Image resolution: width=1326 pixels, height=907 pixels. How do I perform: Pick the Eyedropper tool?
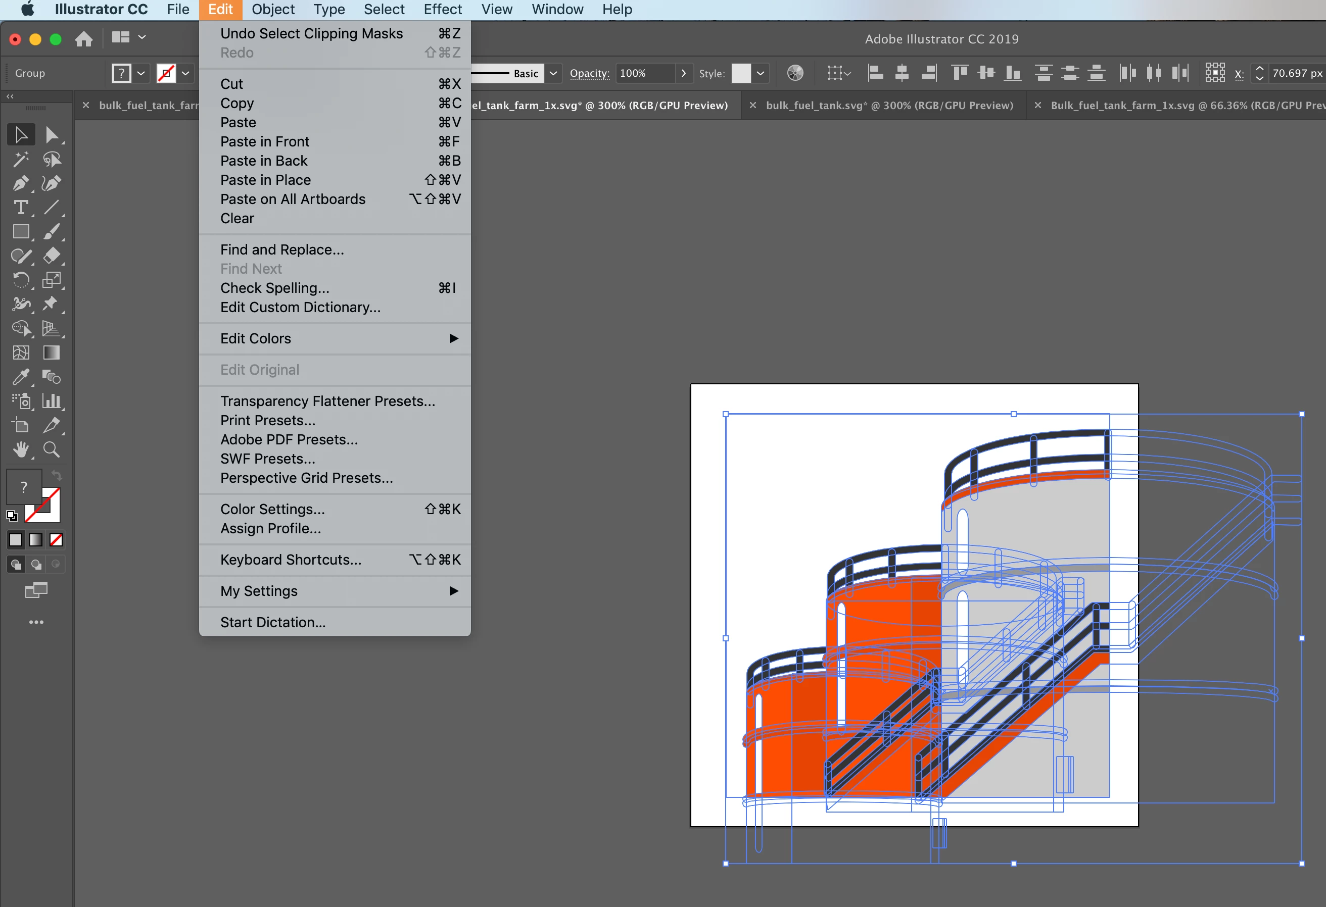[21, 377]
